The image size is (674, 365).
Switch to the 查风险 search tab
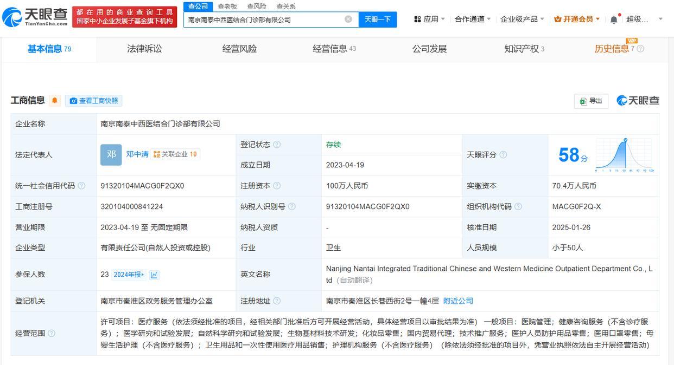(x=257, y=6)
